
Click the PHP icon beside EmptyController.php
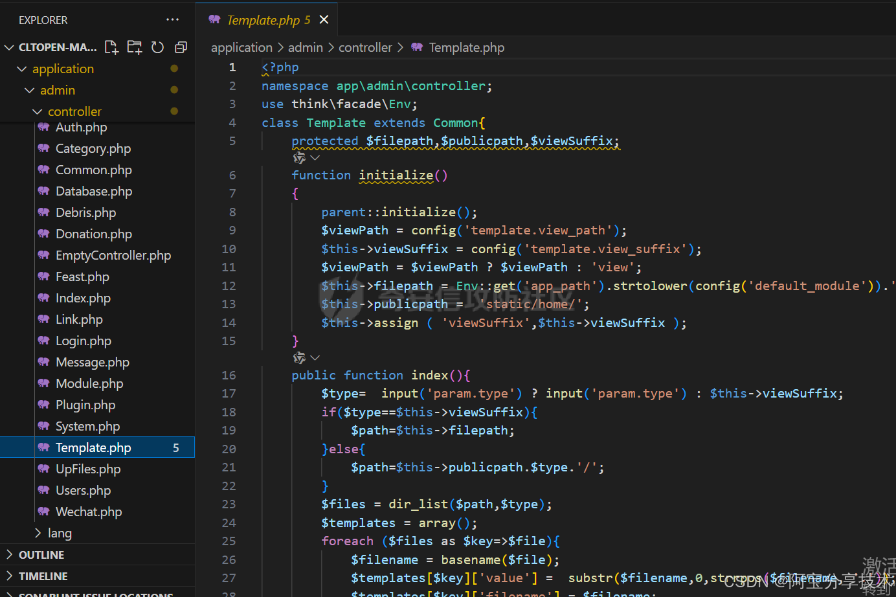coord(43,255)
